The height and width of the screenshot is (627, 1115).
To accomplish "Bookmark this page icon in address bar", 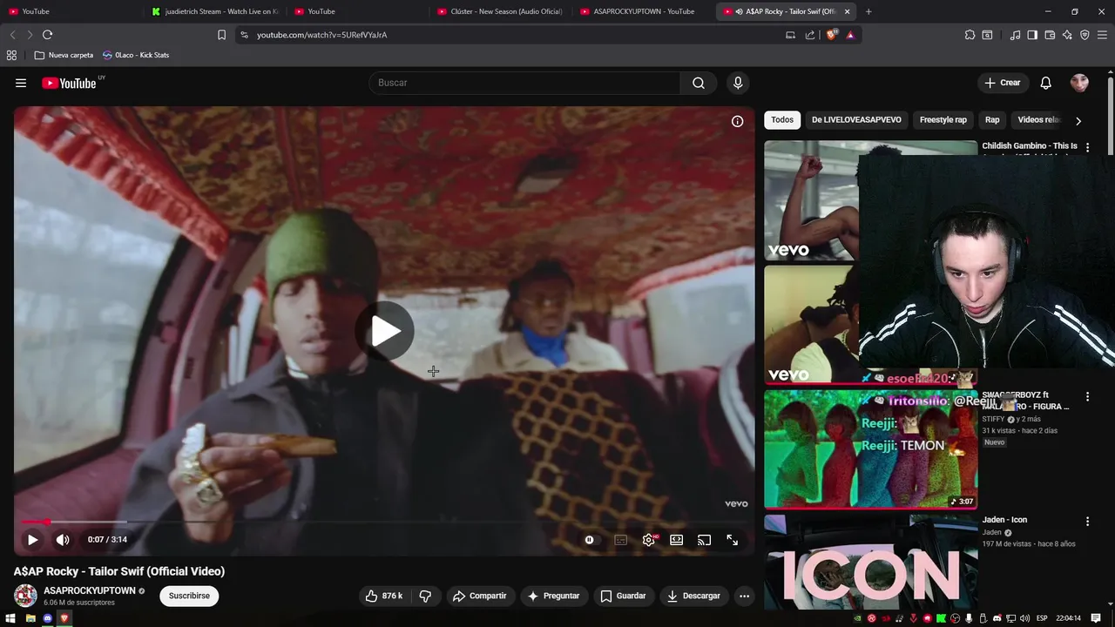I will coord(221,35).
